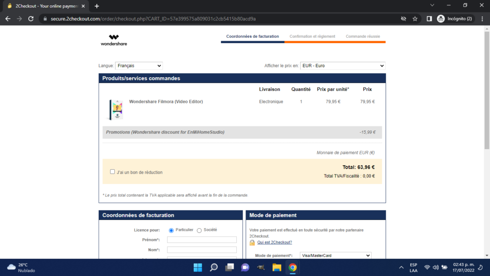
Task: Open Incógnito profile button
Action: tap(455, 19)
